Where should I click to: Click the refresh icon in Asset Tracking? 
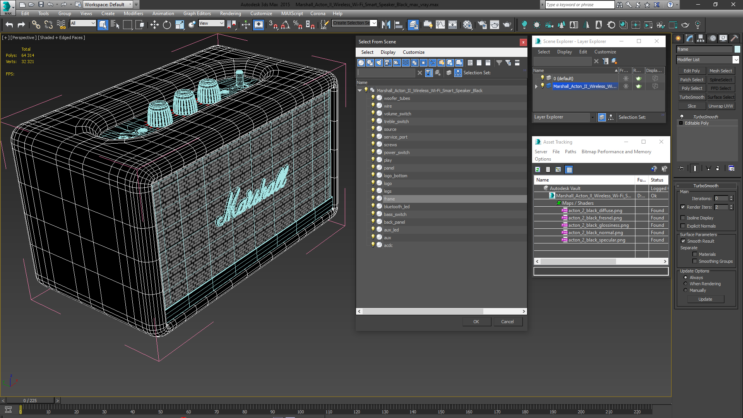coord(538,169)
